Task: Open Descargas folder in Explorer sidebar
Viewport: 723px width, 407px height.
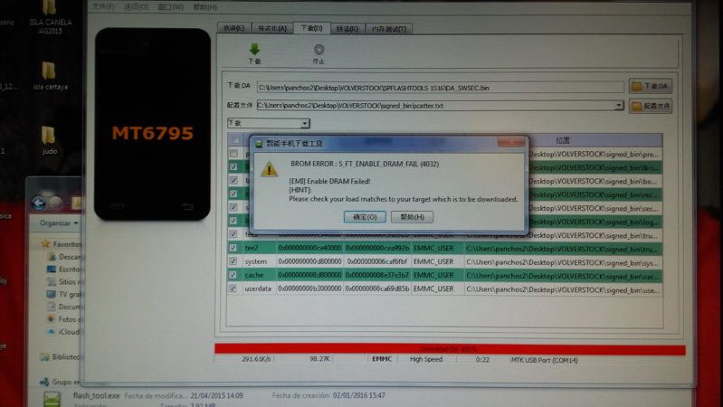Action: (x=64, y=257)
